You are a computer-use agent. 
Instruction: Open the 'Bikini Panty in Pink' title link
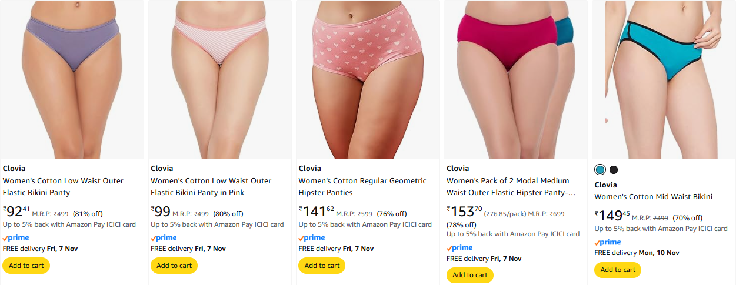point(211,187)
